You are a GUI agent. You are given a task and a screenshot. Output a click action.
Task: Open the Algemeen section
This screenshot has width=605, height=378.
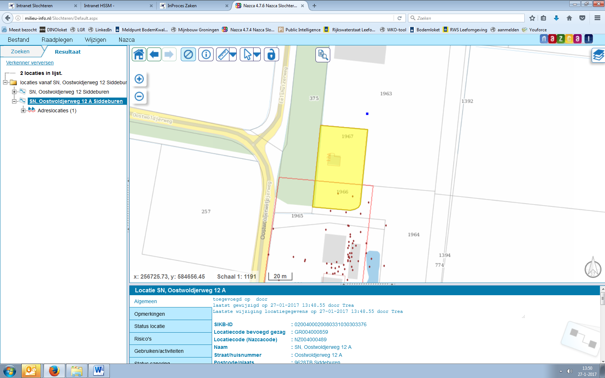point(171,301)
